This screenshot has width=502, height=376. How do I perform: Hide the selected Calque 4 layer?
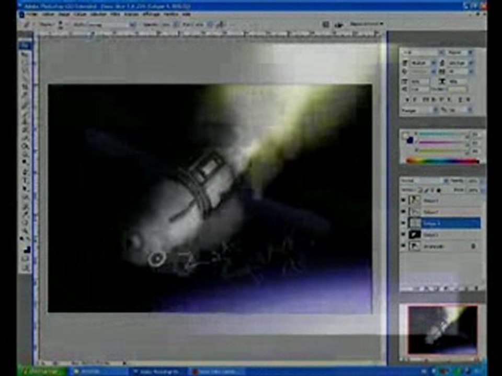403,223
